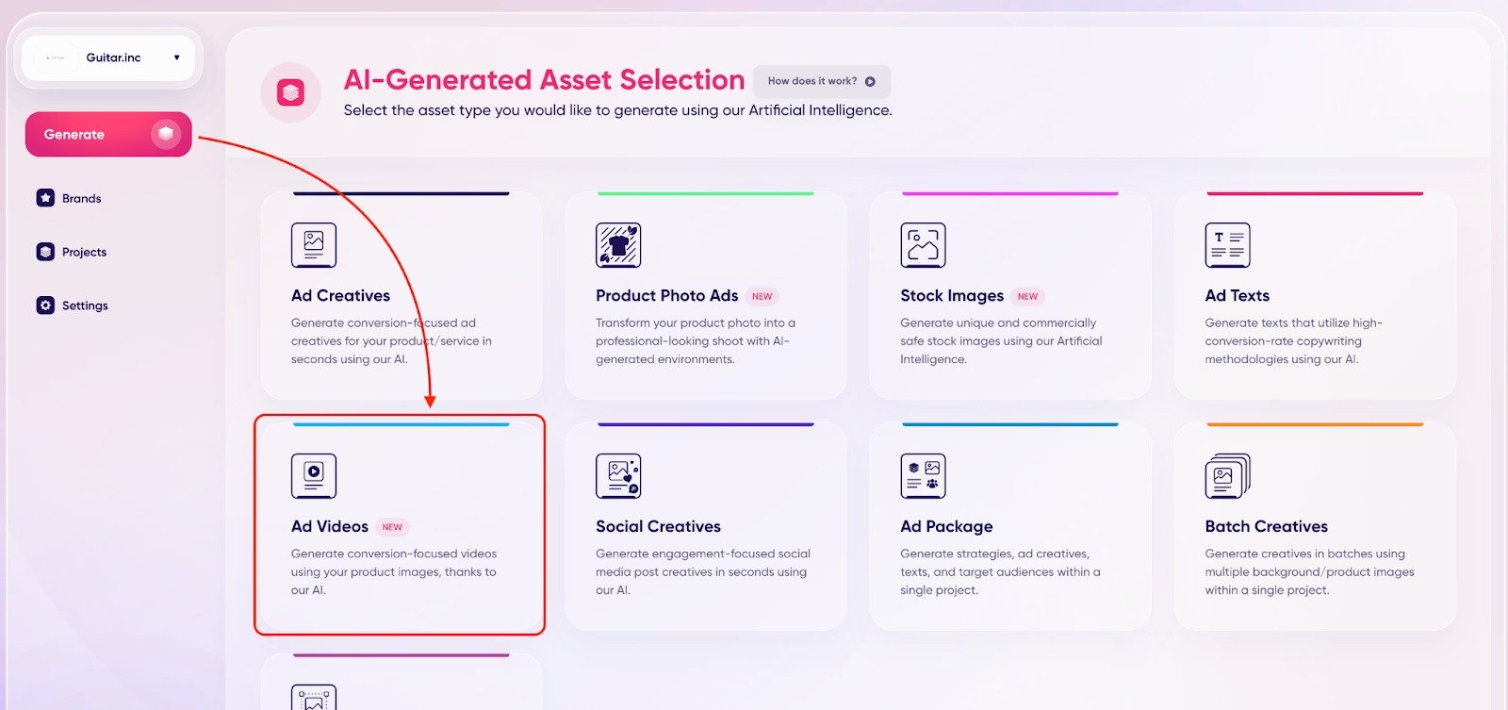Open Ad Package via its stacked icon
Screen dimensions: 1508x710
924,475
